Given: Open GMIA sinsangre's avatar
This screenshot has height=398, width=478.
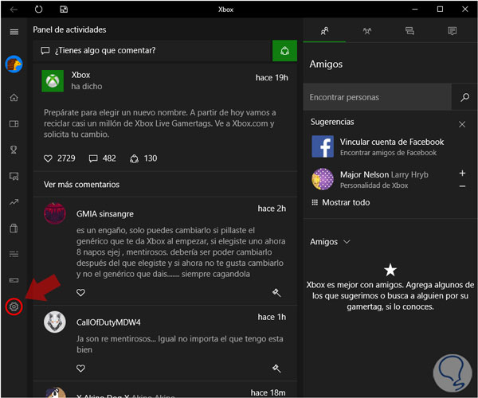Looking at the screenshot, I should pos(54,213).
